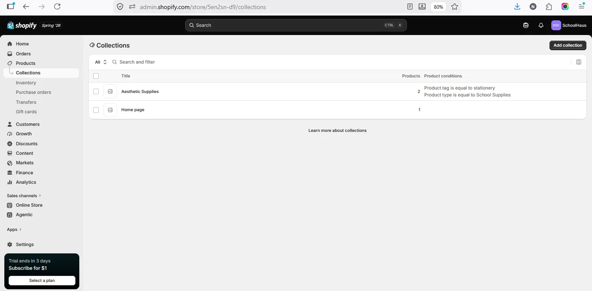592x291 pixels.
Task: Click the Customers person icon
Action: pyautogui.click(x=10, y=124)
